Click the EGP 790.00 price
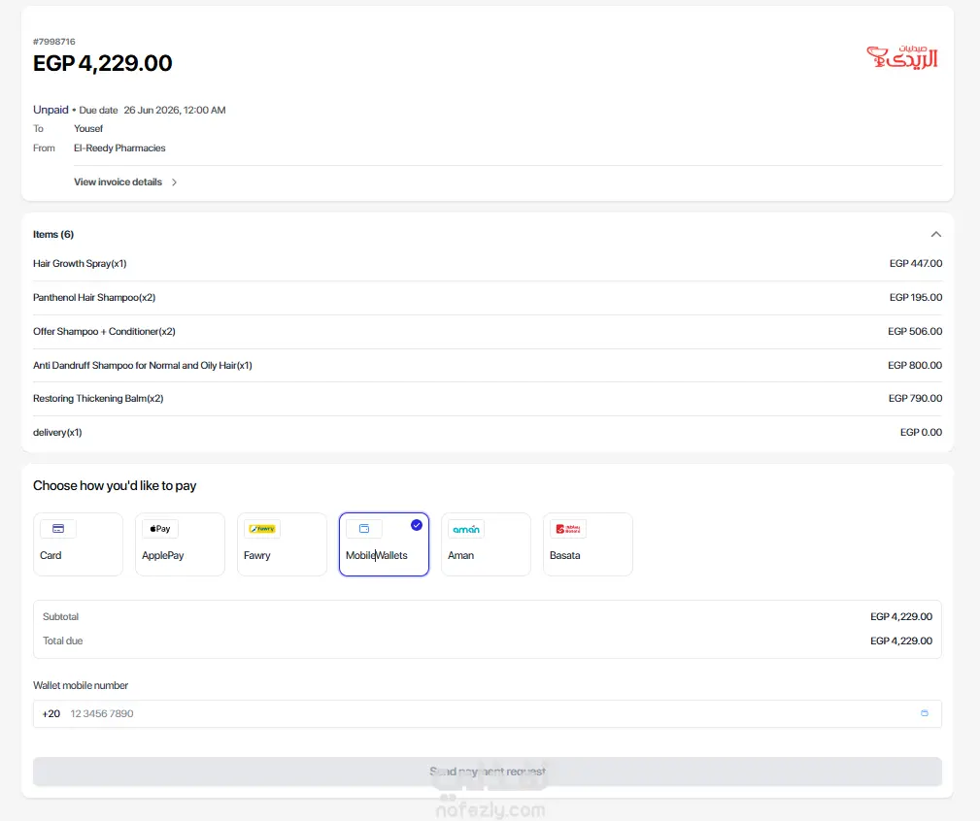 coord(915,398)
